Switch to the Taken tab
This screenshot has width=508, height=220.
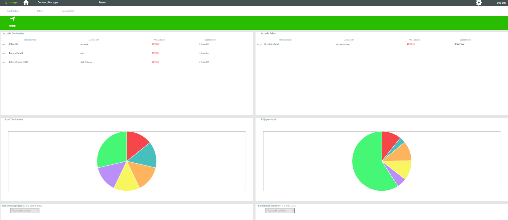40,11
